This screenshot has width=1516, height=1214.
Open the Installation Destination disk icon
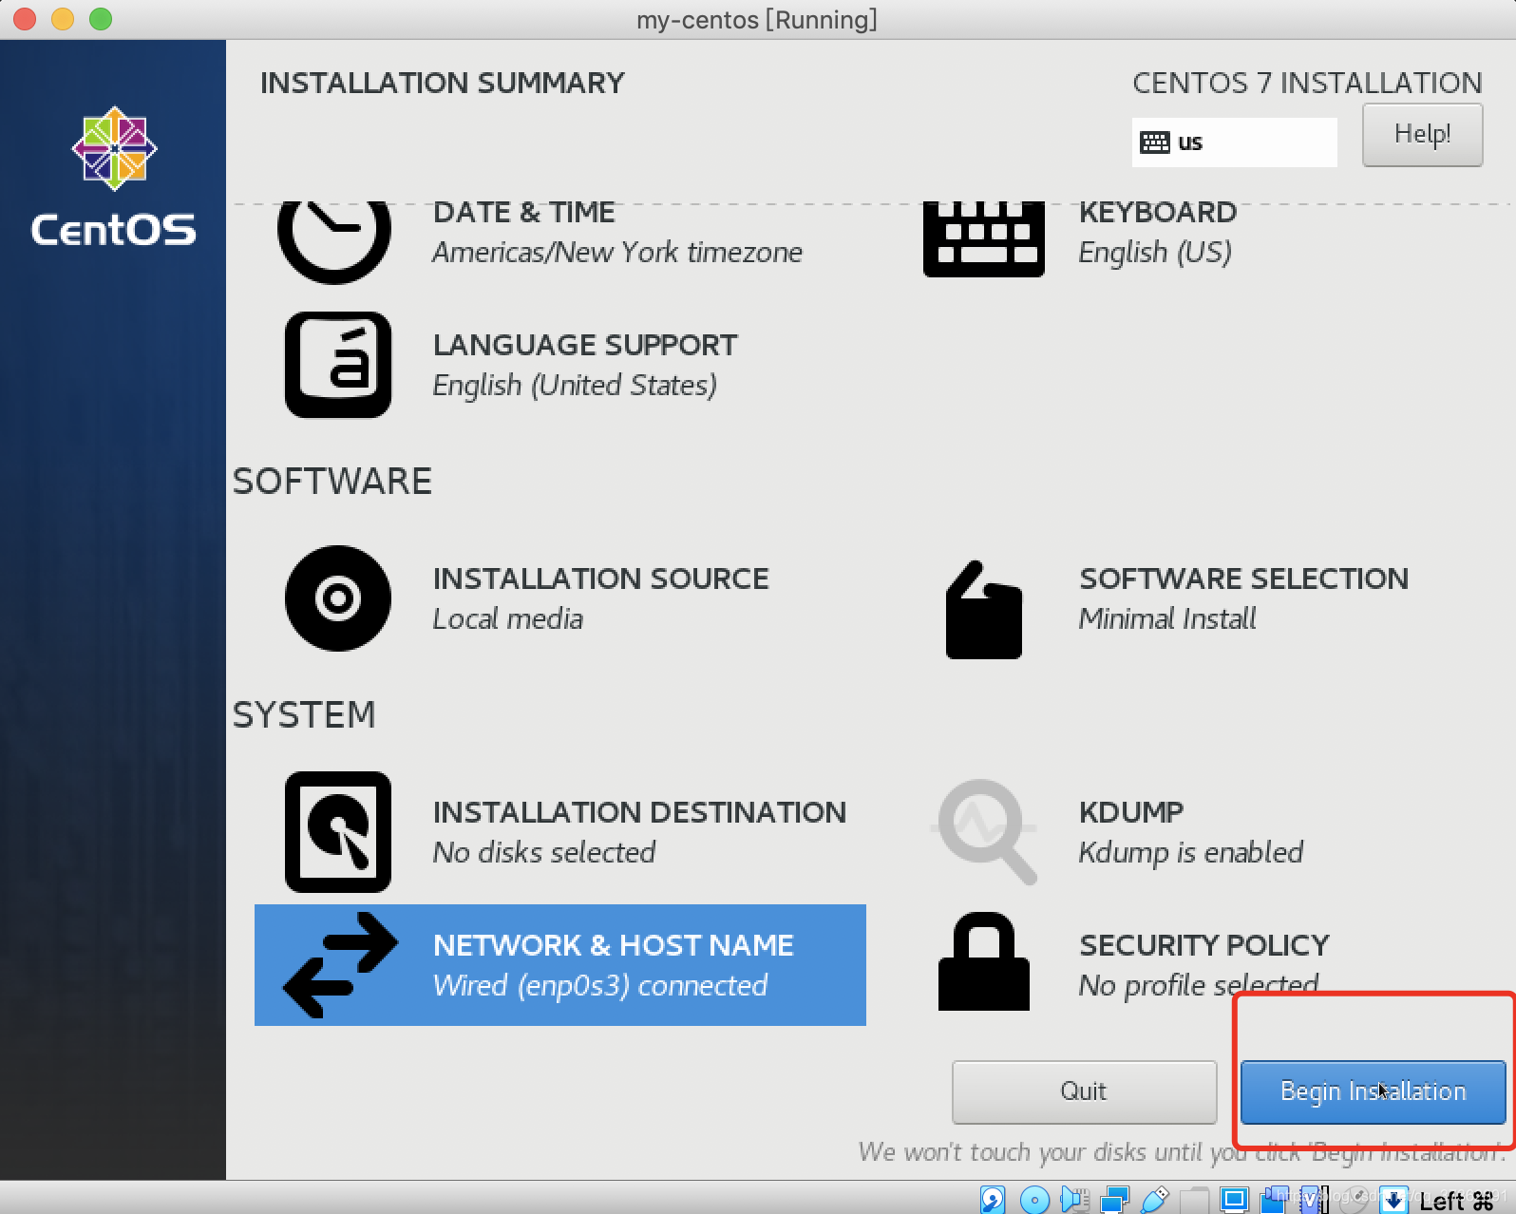click(338, 832)
